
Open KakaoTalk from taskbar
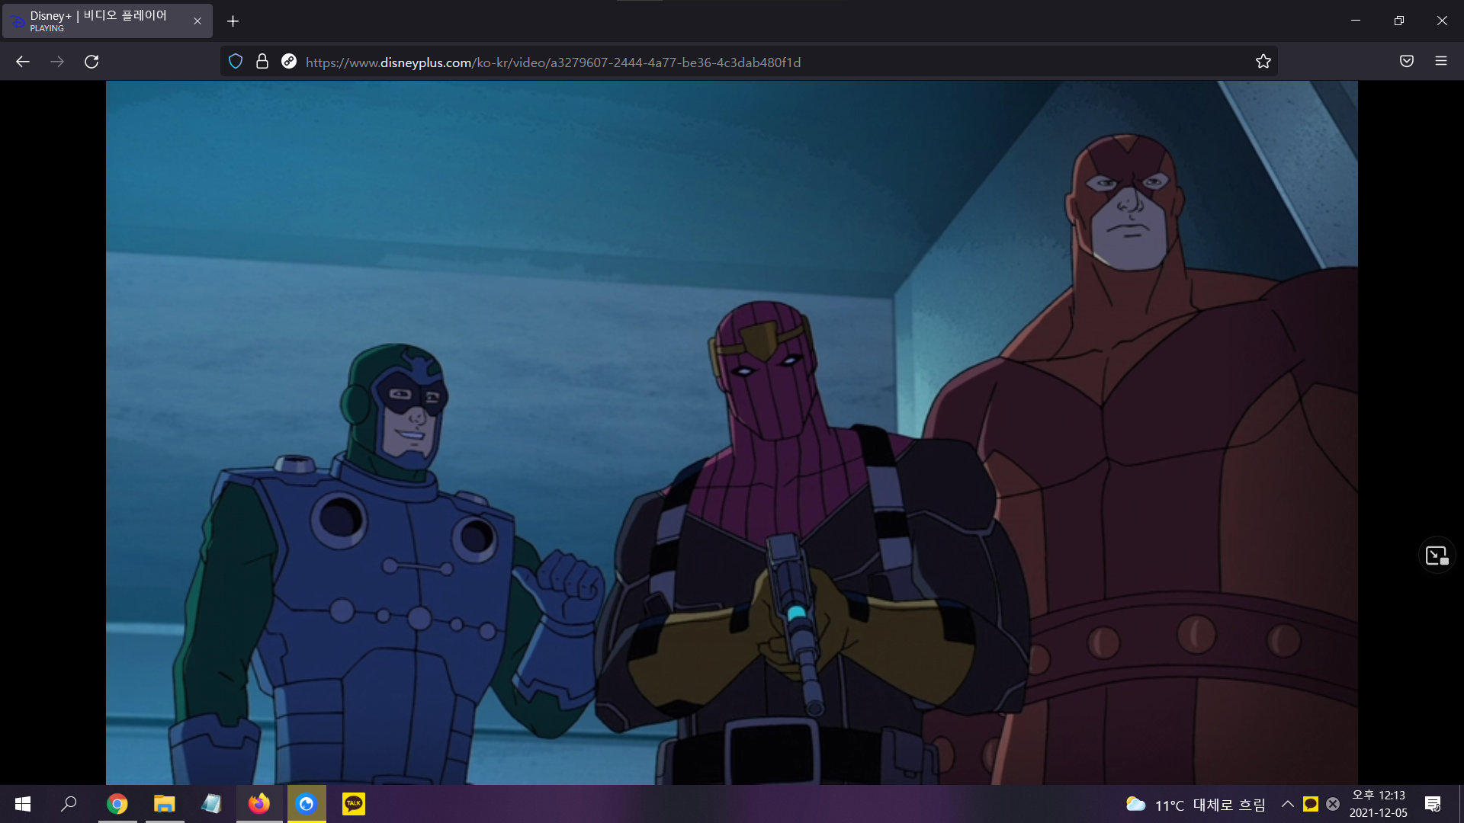tap(354, 804)
